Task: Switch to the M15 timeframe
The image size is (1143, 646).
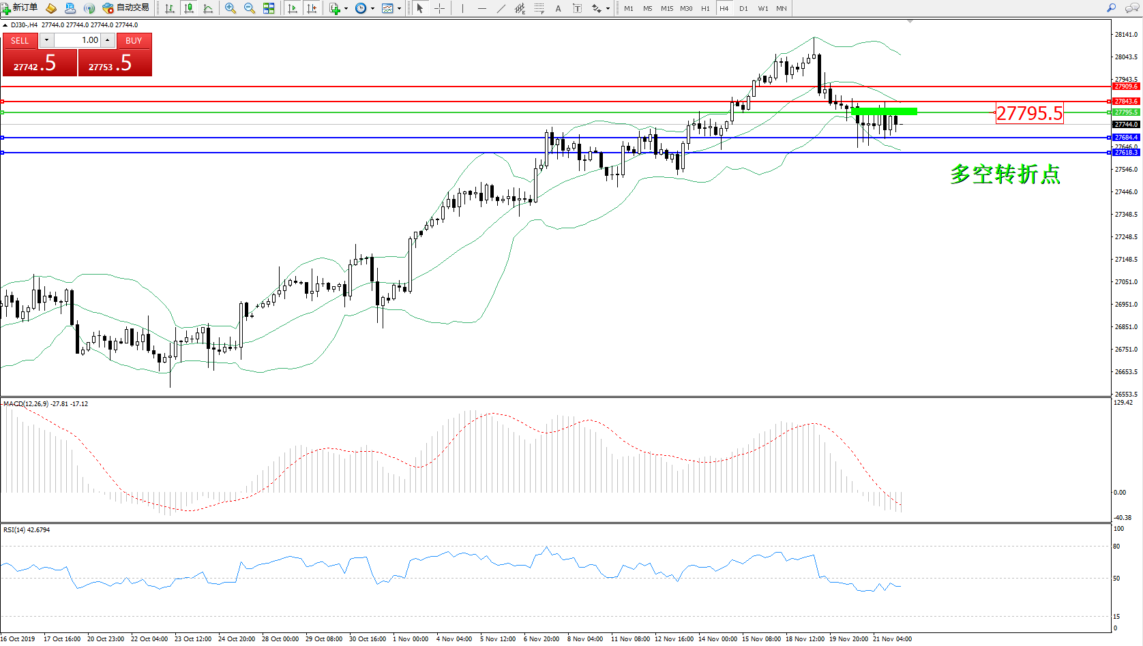Action: tap(666, 8)
